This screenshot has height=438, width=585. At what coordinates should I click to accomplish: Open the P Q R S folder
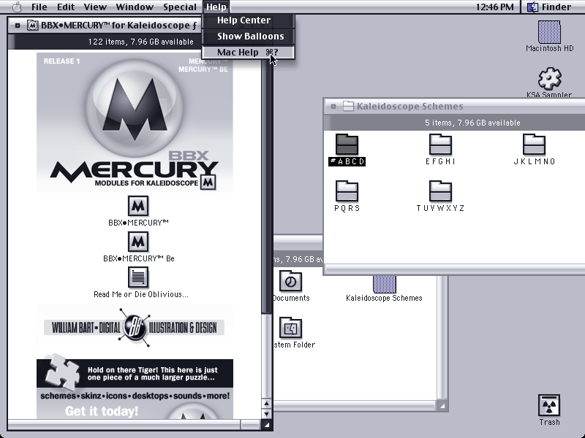(x=347, y=191)
